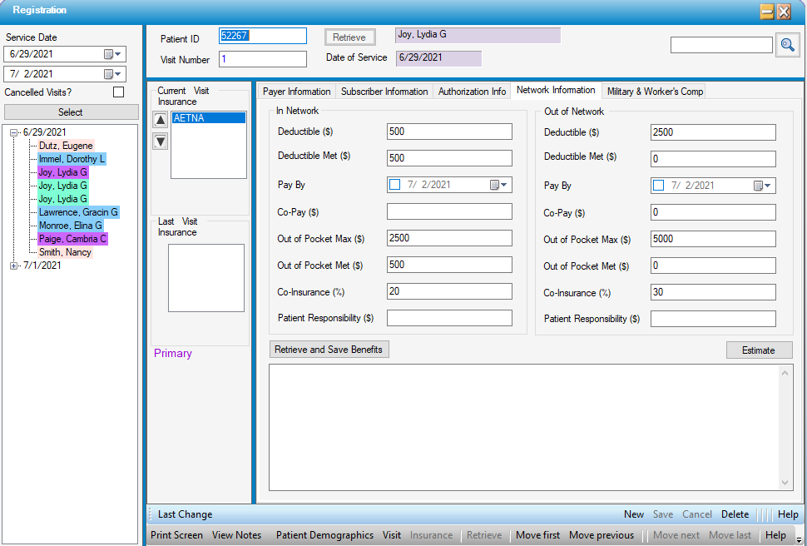
Task: Click the magnifying glass search icon
Action: (x=786, y=45)
